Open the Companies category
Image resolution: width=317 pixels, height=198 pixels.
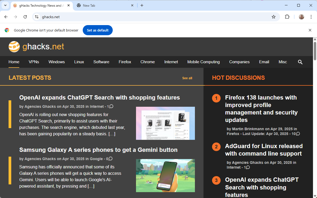pyautogui.click(x=239, y=62)
